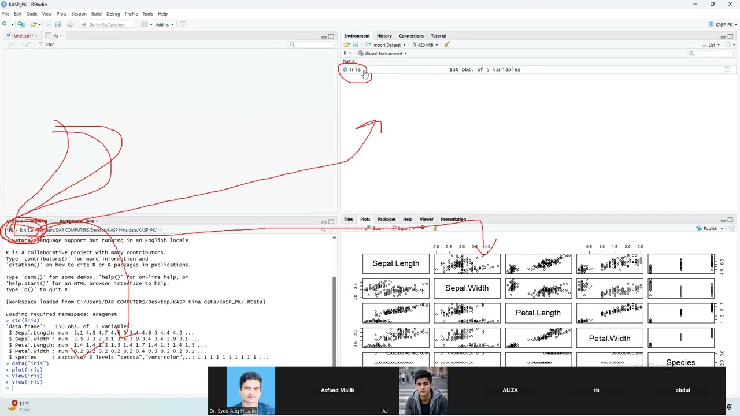Click the show in new window icon in viewer
The image size is (740, 416).
[x=28, y=44]
